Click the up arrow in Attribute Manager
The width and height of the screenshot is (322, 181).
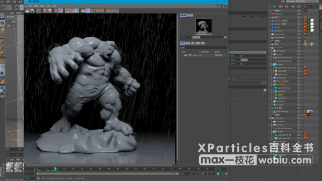251,17
